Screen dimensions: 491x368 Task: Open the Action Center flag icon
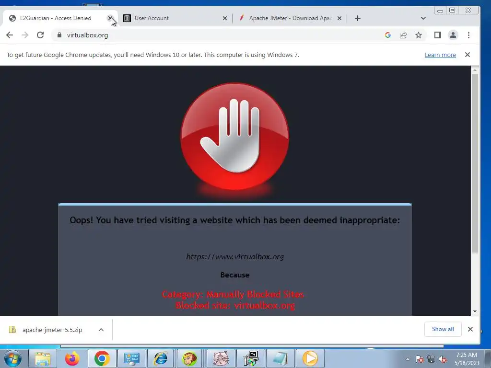420,359
